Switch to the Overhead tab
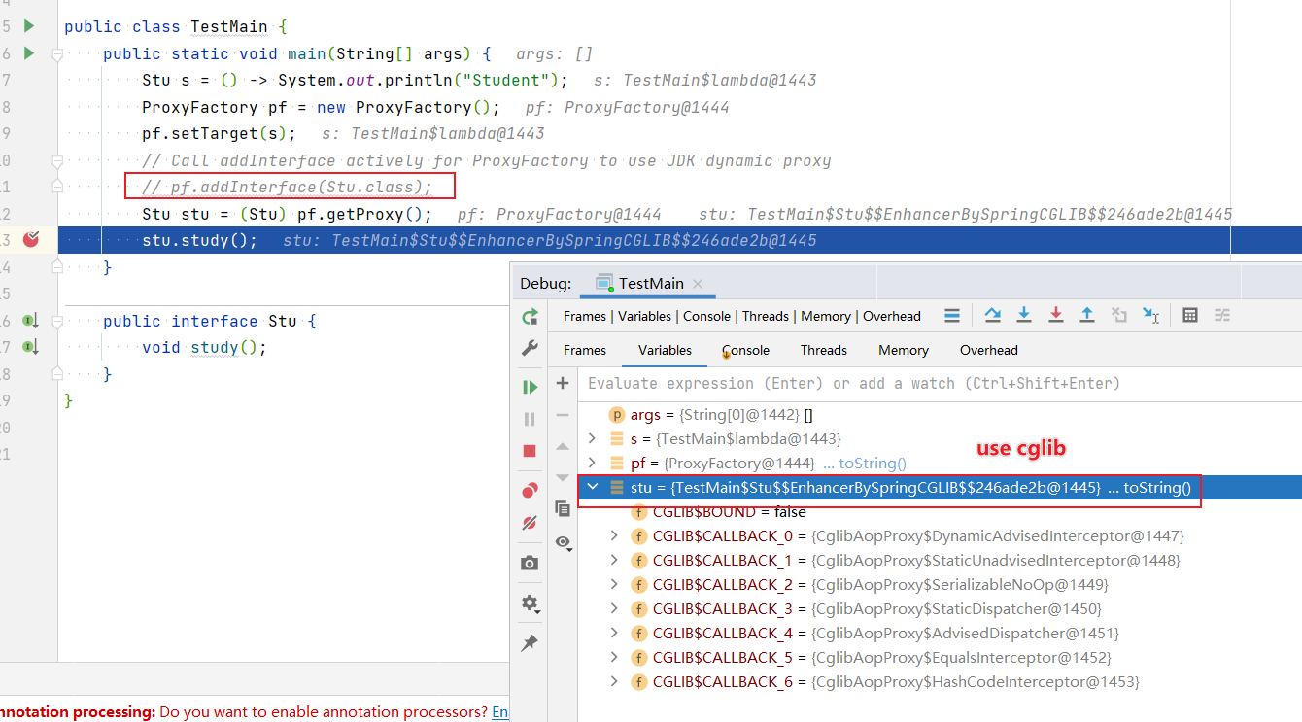Image resolution: width=1302 pixels, height=722 pixels. (989, 350)
